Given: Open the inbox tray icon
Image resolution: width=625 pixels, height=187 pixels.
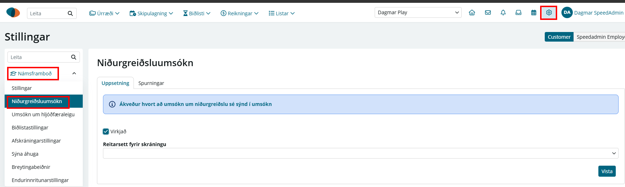Looking at the screenshot, I should click(518, 13).
